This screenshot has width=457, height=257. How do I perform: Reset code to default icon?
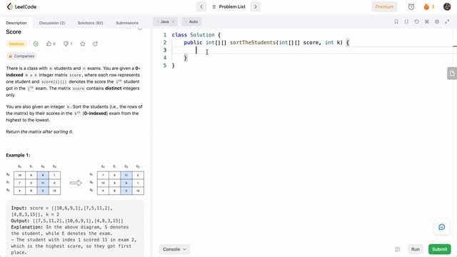point(417,21)
